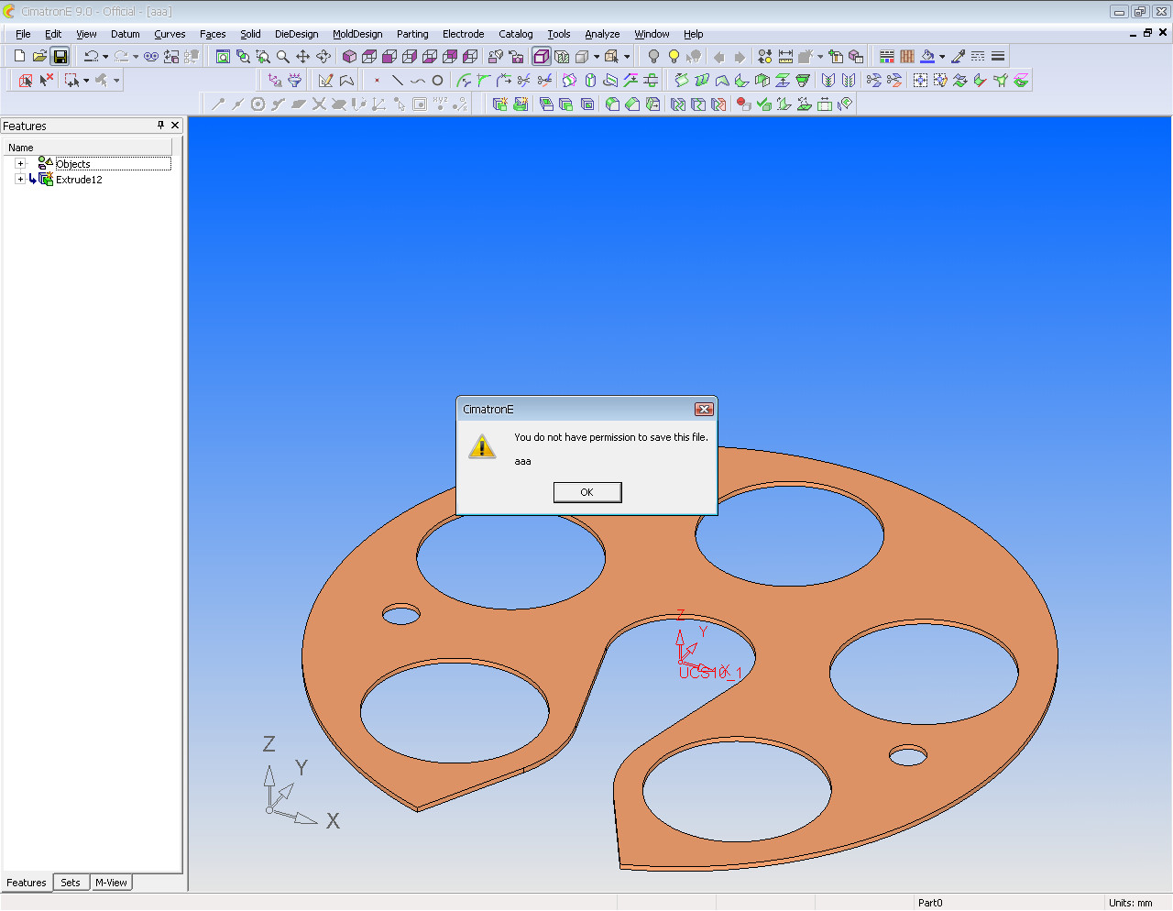Viewport: 1173px width, 911px height.
Task: Close the Features panel
Action: coord(175,125)
